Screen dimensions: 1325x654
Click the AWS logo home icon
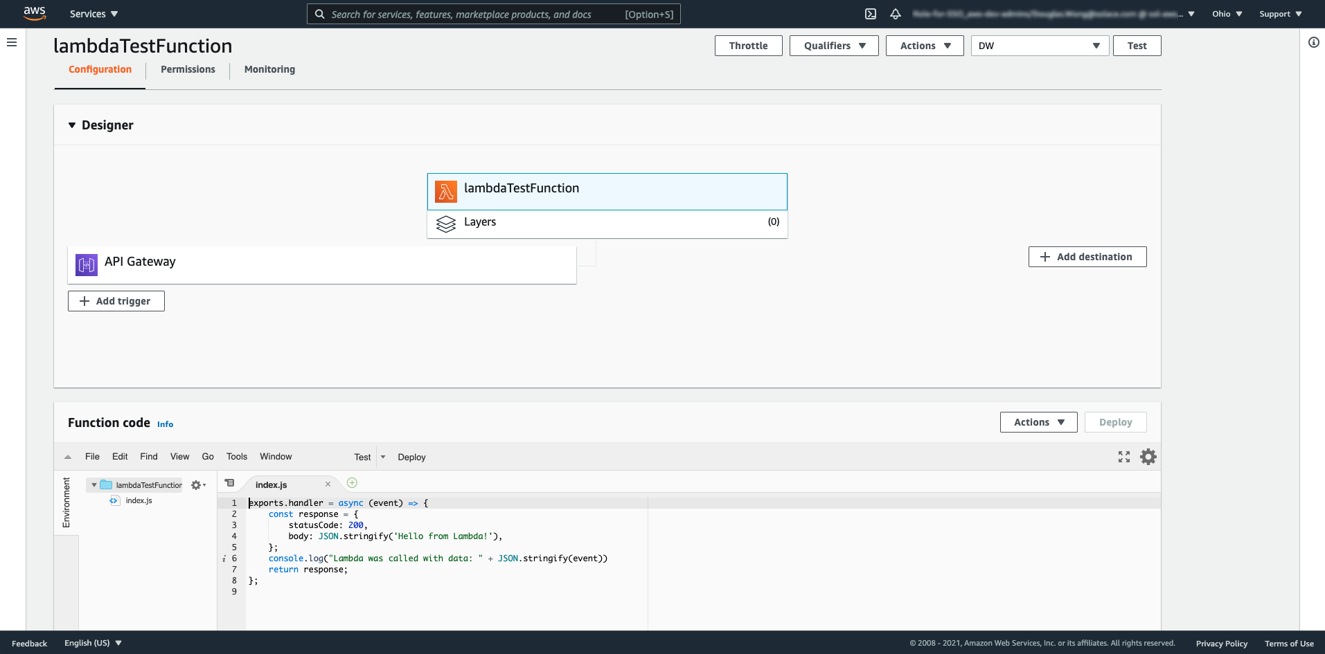[34, 13]
